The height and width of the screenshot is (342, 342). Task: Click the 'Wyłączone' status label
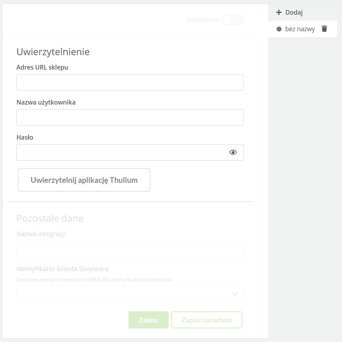(203, 19)
